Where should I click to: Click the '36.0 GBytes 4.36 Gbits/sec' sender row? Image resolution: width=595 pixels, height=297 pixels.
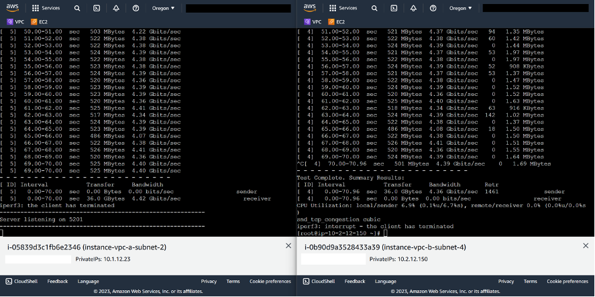coord(431,192)
